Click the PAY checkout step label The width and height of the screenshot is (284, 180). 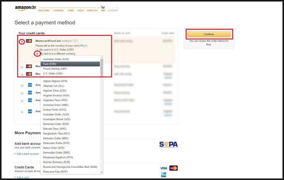click(103, 10)
